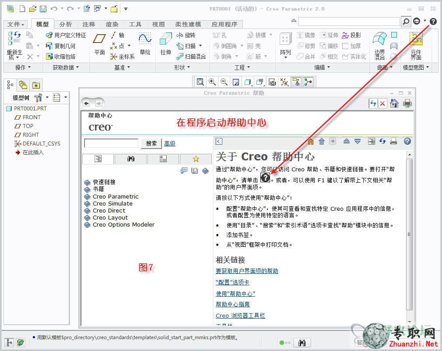The height and width of the screenshot is (351, 442).
Task: Click the Zoom Out magnifier icon
Action: [224, 82]
